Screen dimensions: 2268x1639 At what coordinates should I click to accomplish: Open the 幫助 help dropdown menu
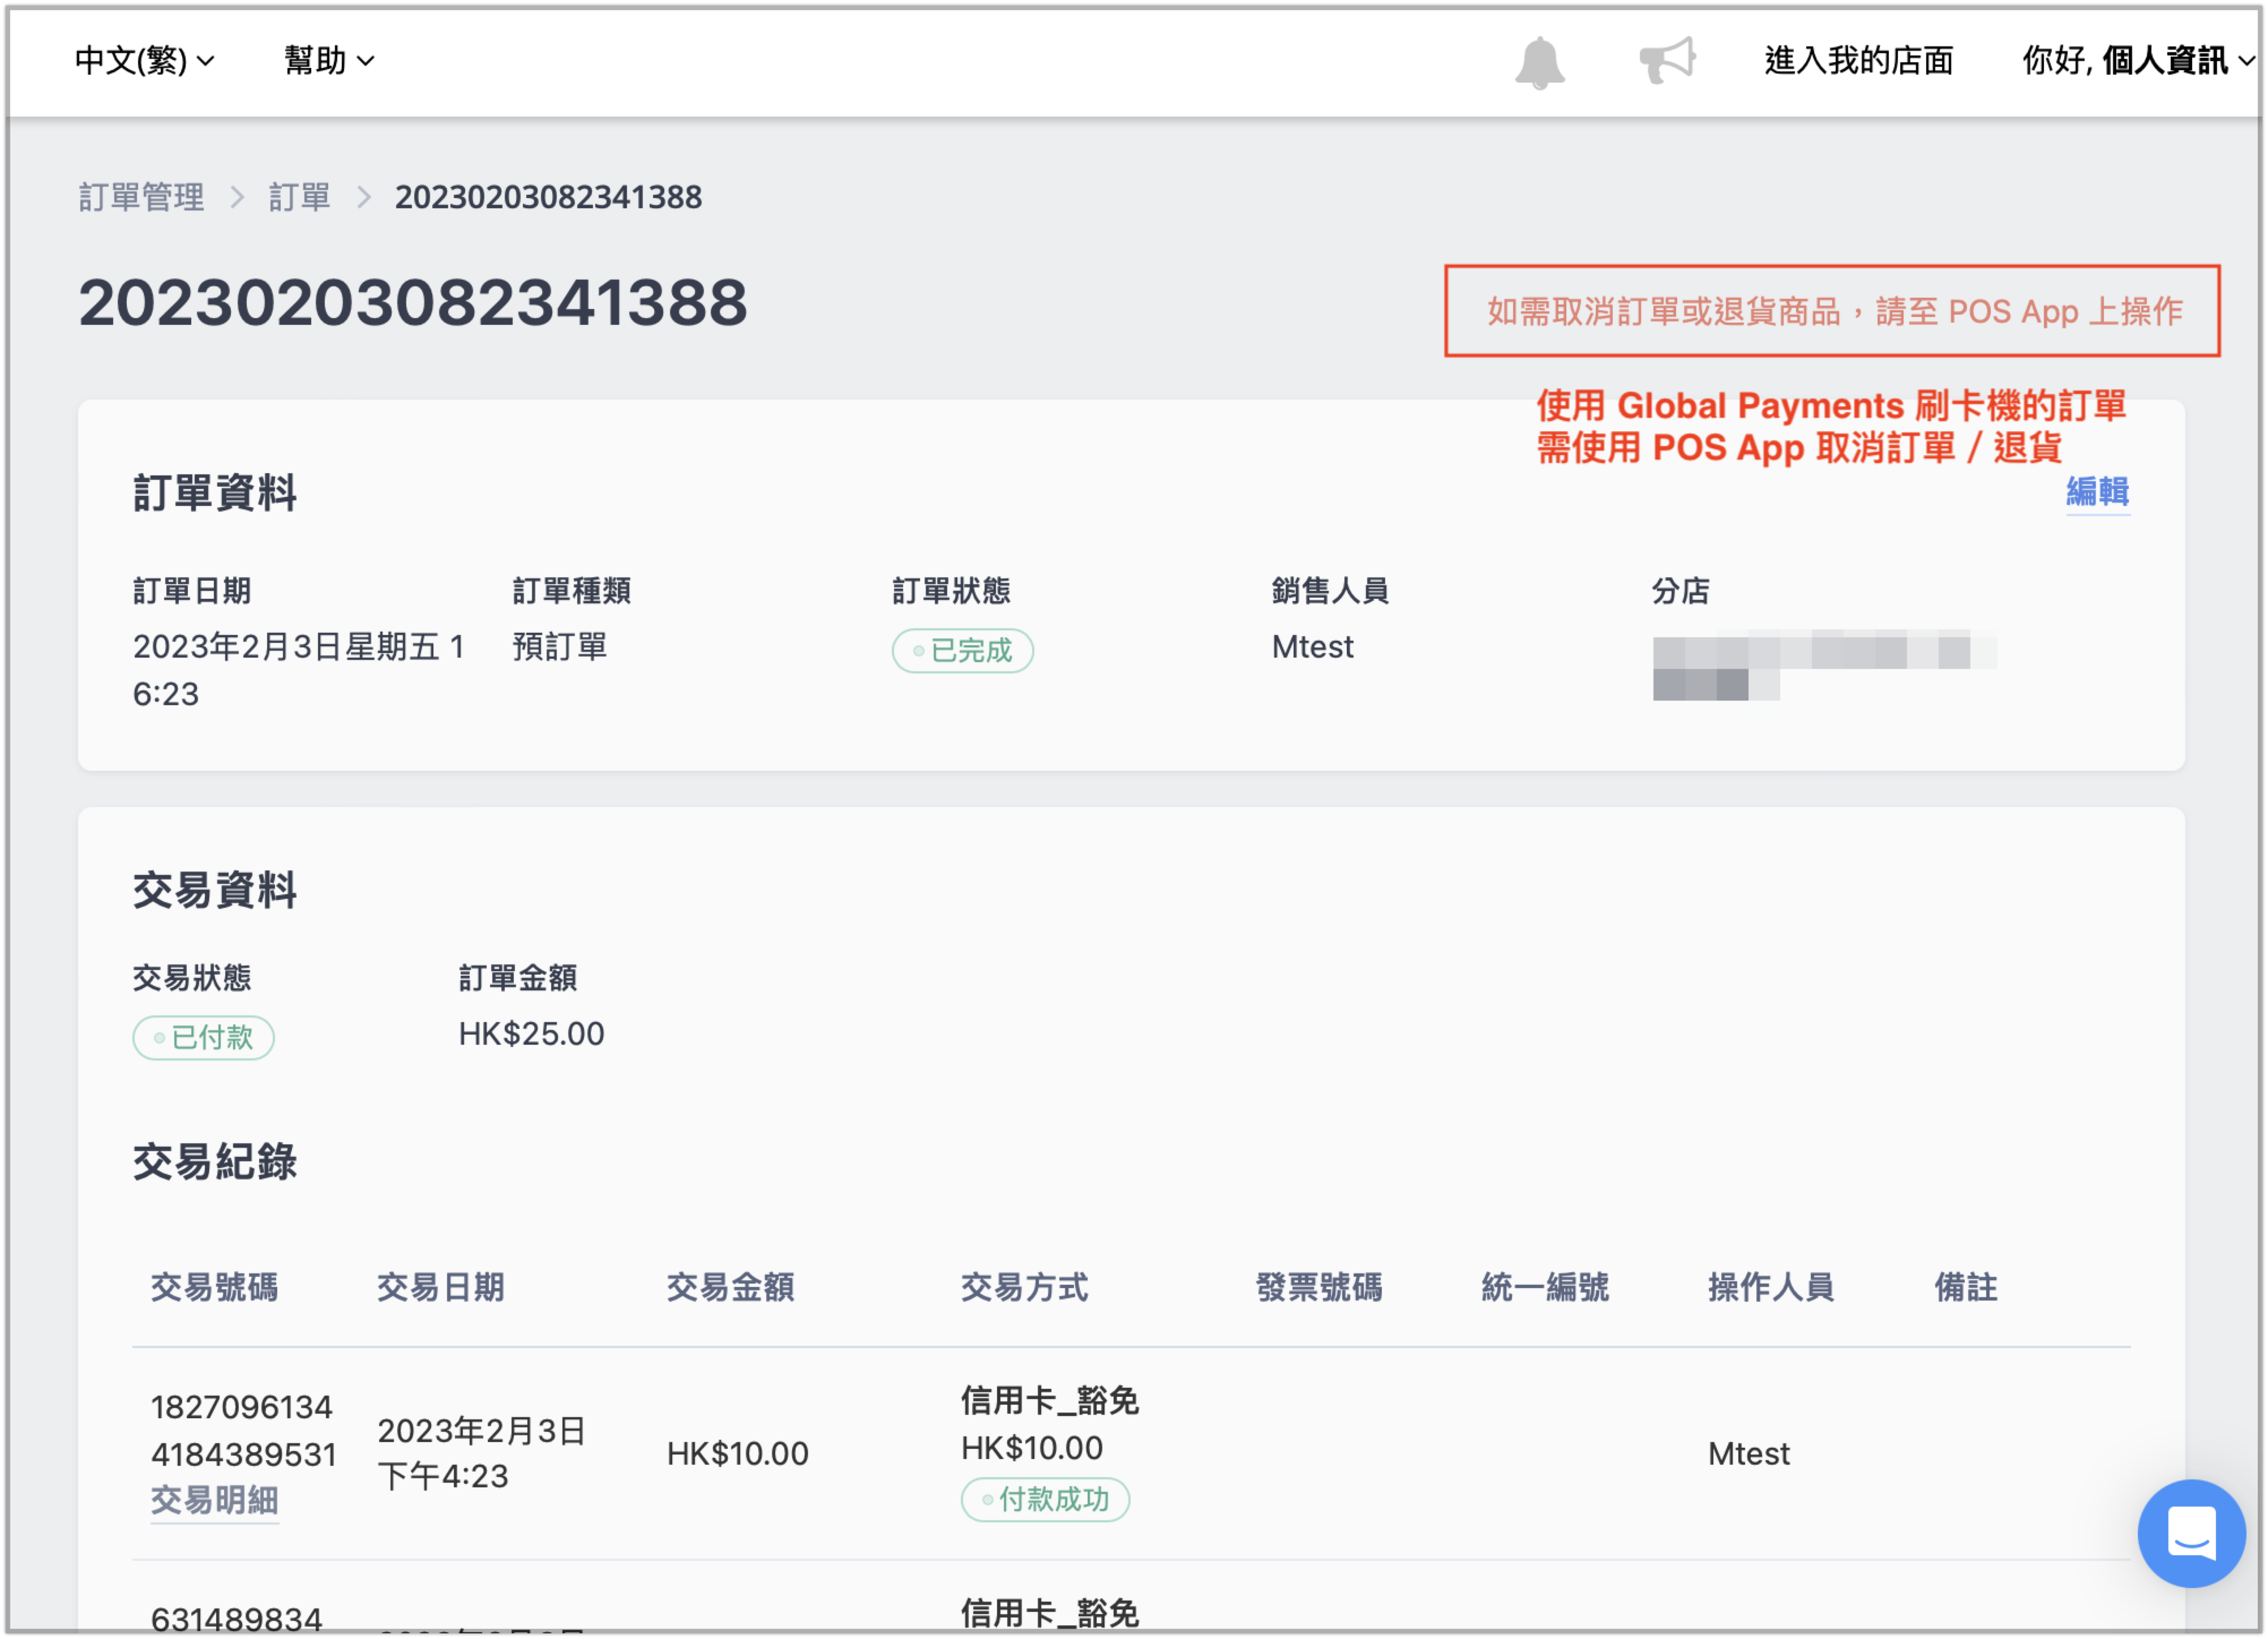tap(329, 61)
